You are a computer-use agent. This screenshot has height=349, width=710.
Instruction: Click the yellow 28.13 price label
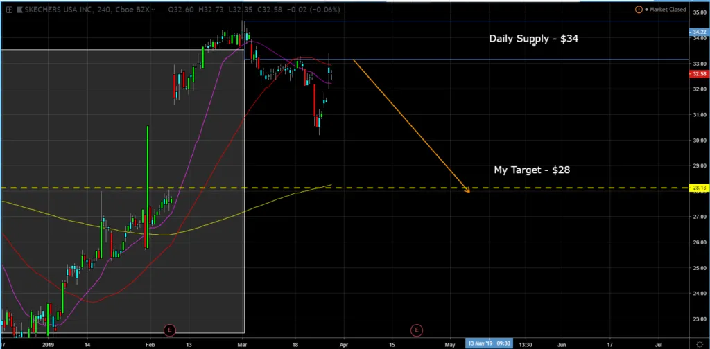(x=699, y=188)
